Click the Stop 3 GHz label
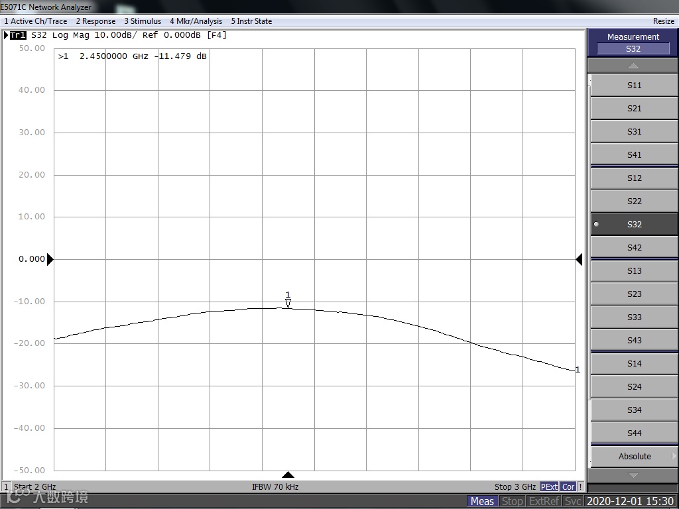The height and width of the screenshot is (509, 679). coord(515,486)
